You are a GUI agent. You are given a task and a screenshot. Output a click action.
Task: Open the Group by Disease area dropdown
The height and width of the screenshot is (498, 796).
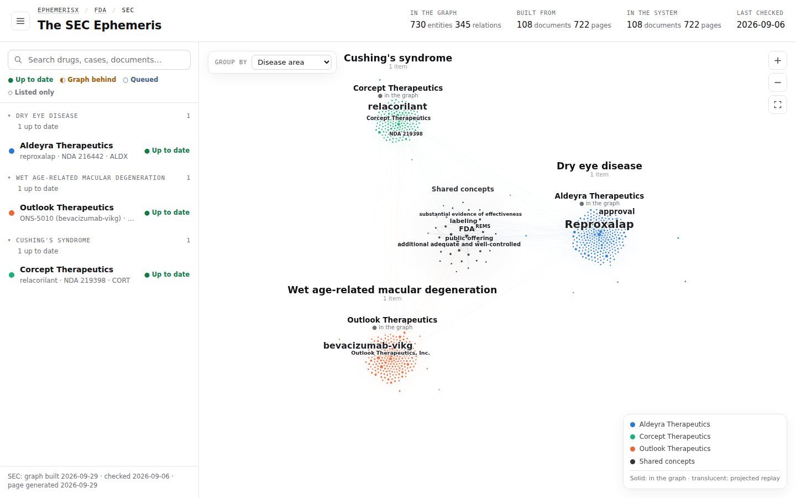click(291, 62)
